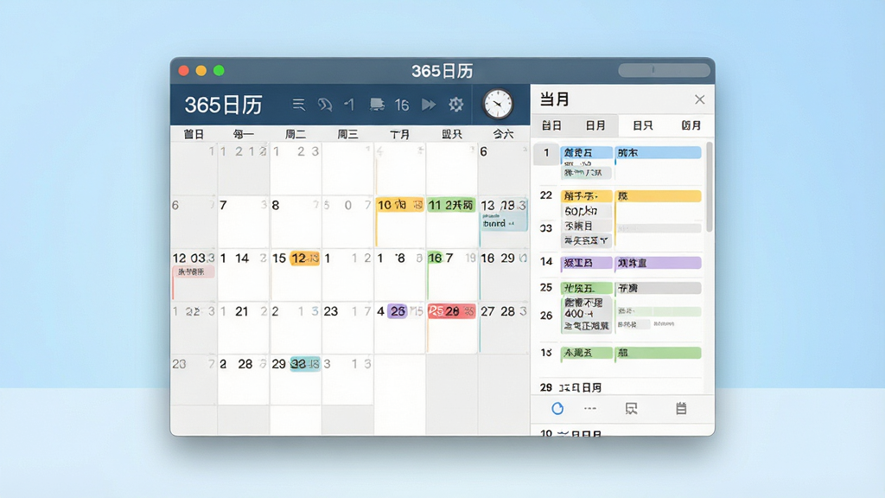Open the pink event under day 12
885x498 pixels.
[x=194, y=272]
